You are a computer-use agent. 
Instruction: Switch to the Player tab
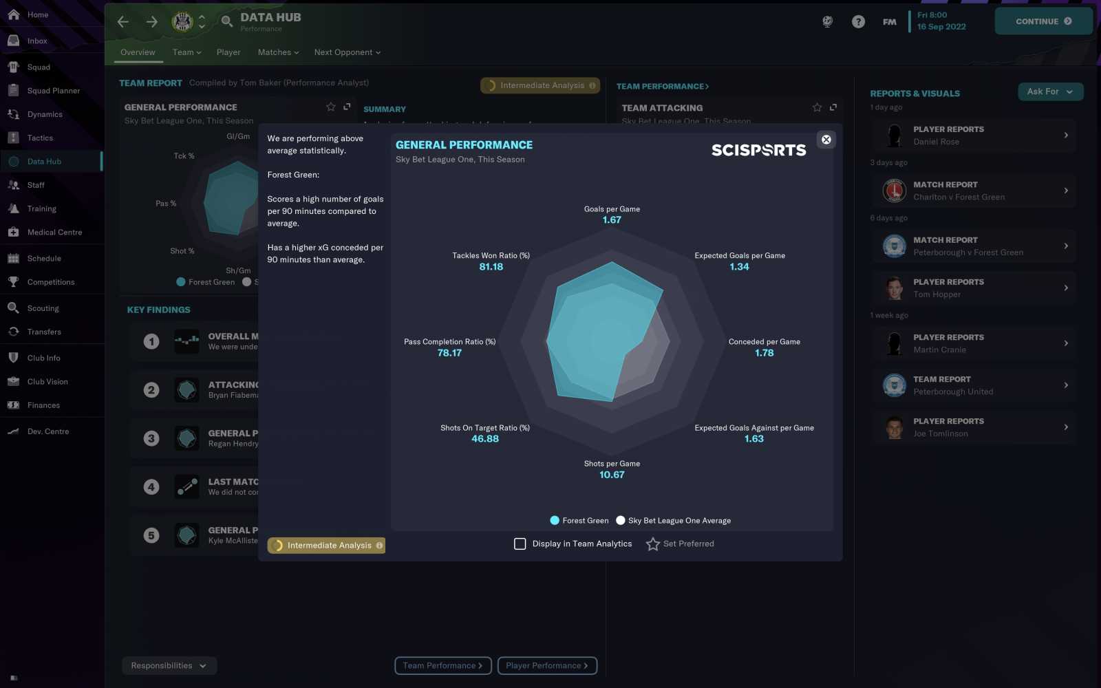[228, 52]
